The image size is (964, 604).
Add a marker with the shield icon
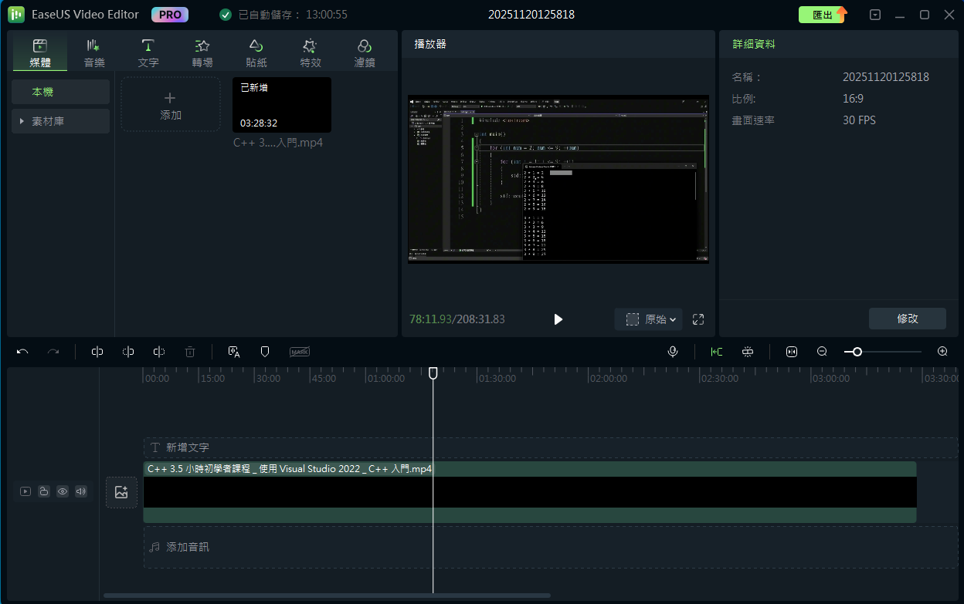click(x=265, y=352)
